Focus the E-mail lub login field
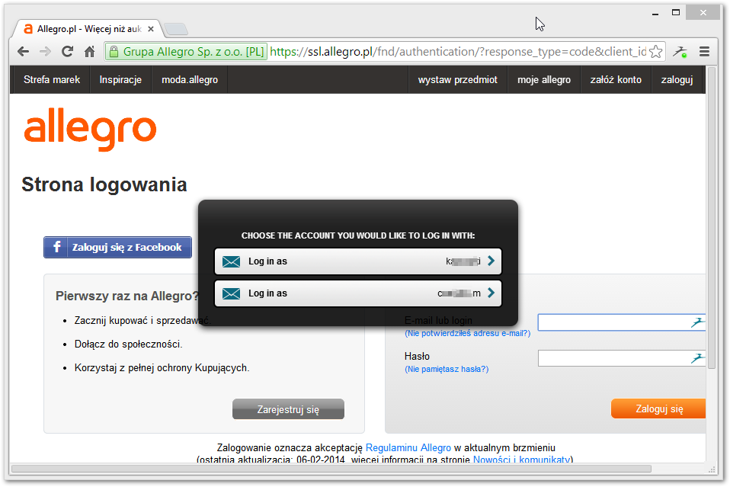730x487 pixels. (622, 322)
